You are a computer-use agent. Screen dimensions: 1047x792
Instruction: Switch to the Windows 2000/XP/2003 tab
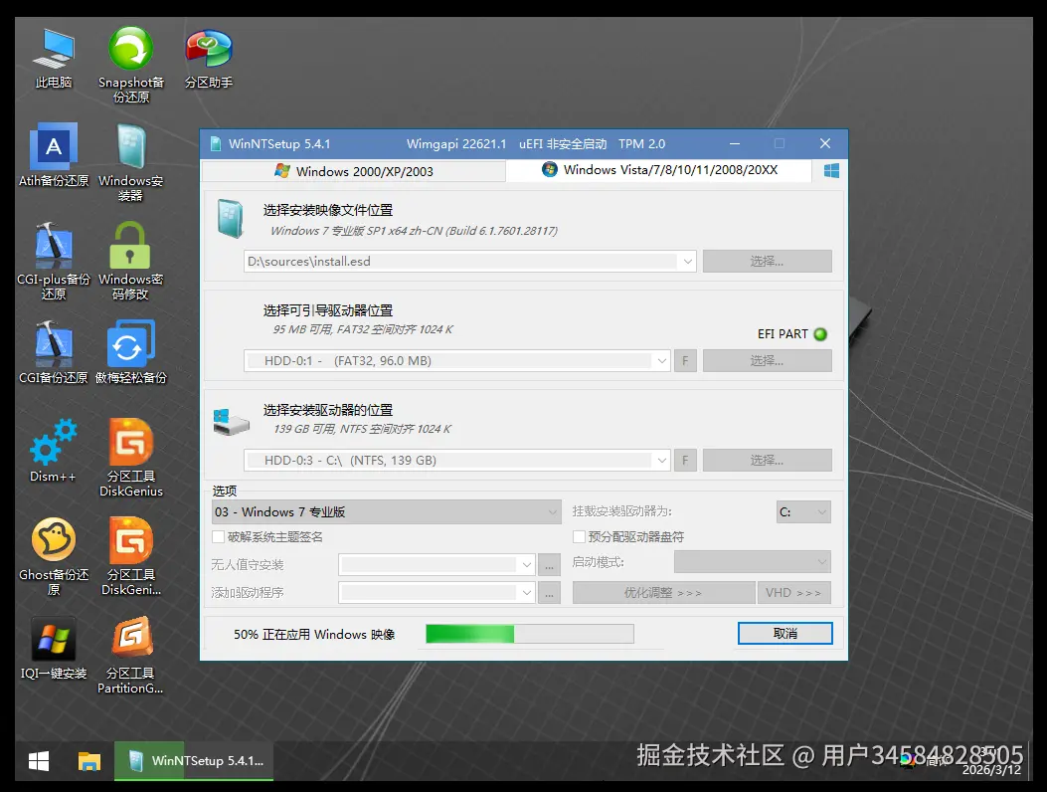tap(354, 172)
